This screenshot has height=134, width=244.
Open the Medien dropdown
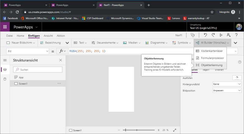132,43
